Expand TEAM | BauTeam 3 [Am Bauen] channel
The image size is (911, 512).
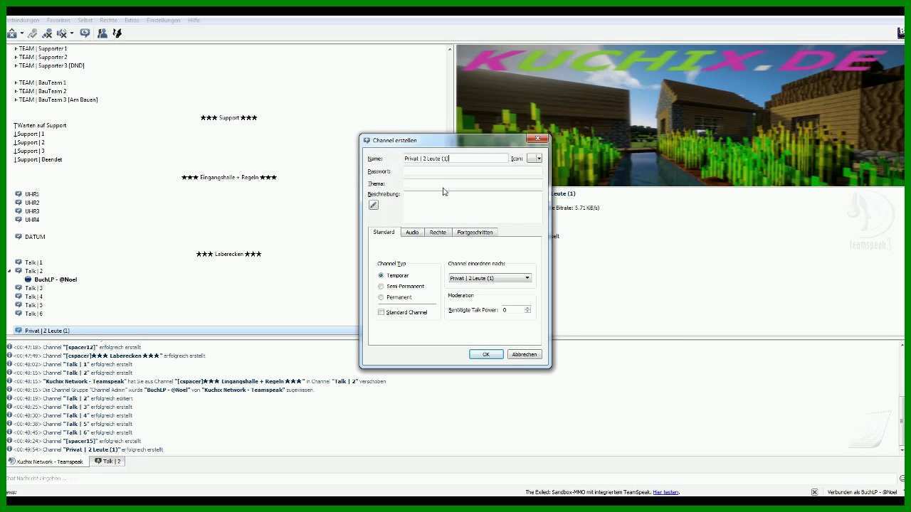[16, 100]
